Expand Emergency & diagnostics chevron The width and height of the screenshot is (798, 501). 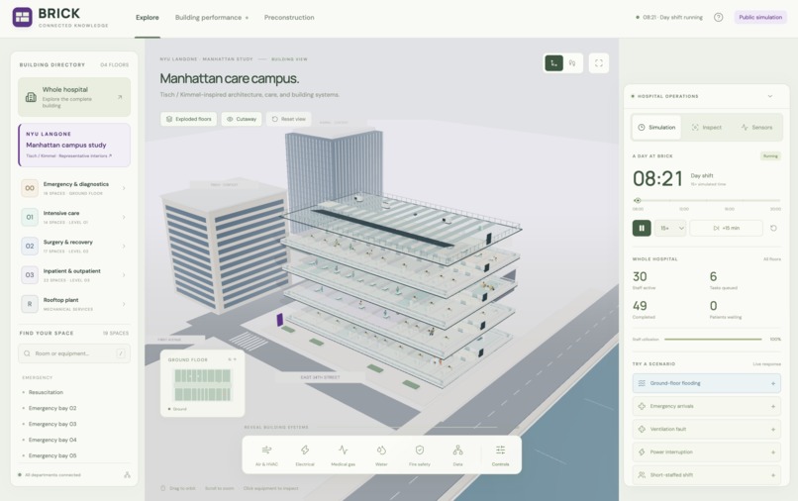pos(124,188)
